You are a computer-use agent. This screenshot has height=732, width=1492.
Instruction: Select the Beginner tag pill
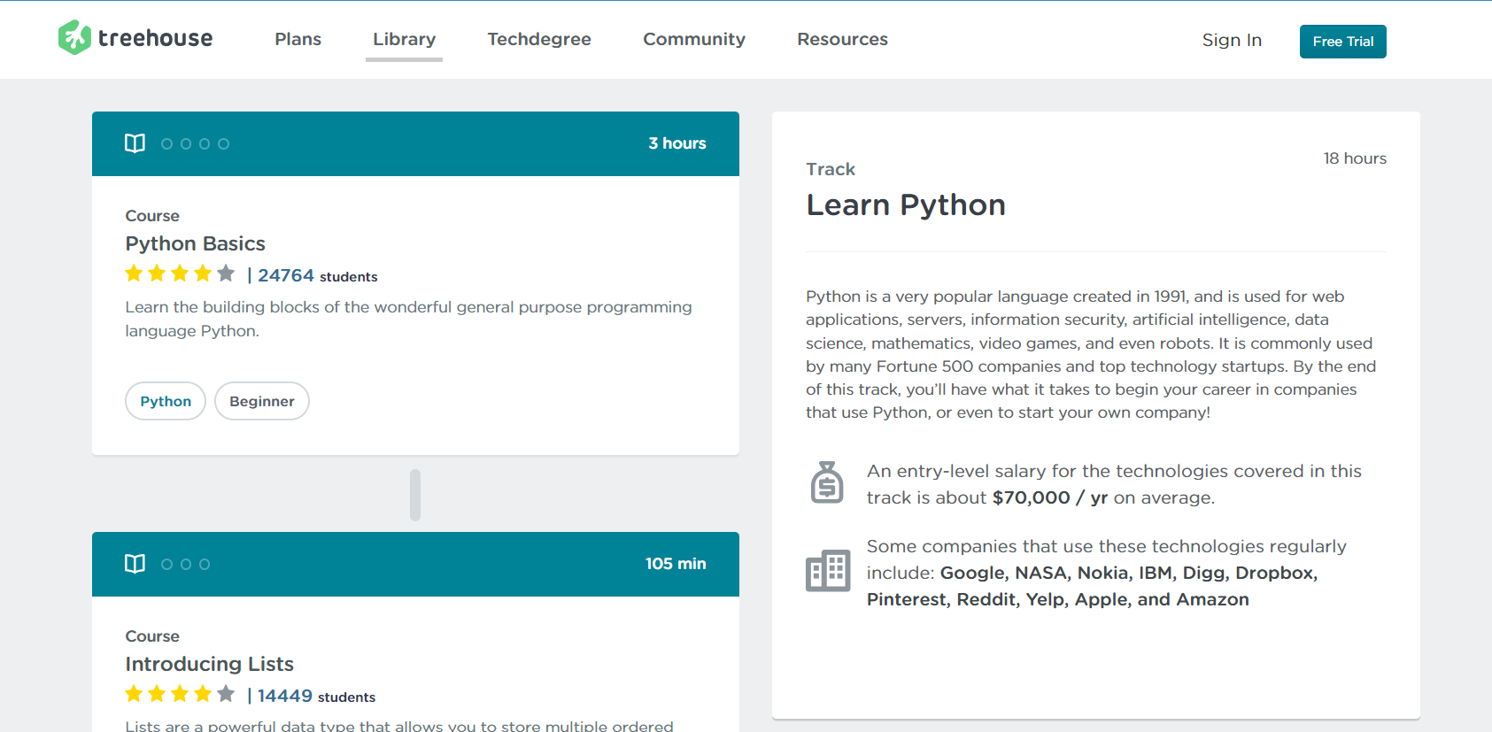(262, 401)
